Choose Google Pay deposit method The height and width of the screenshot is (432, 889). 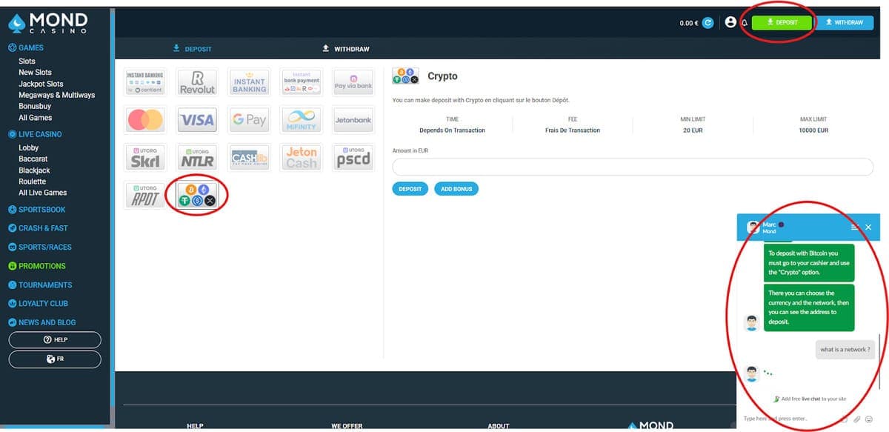click(x=249, y=119)
